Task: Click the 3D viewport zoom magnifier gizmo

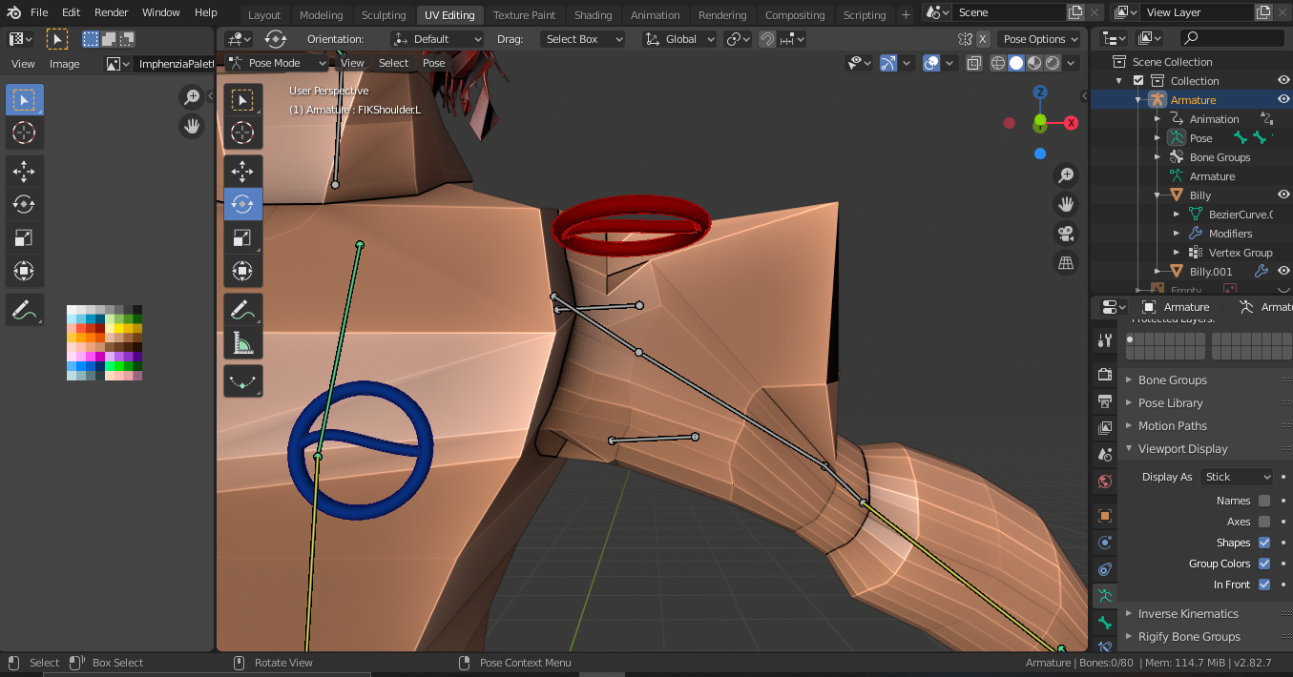Action: (x=1066, y=175)
